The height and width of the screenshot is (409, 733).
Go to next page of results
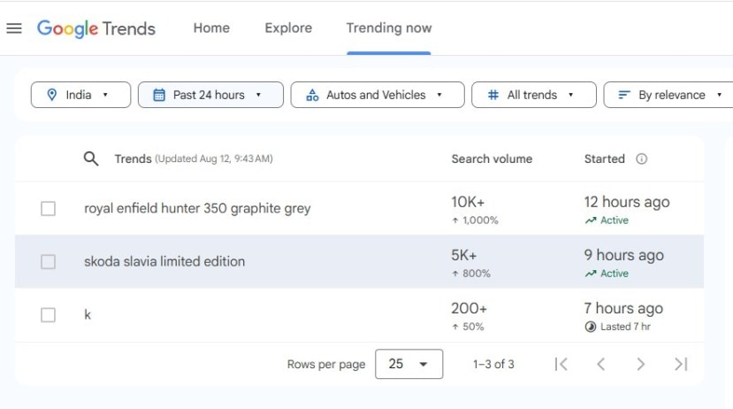[641, 364]
